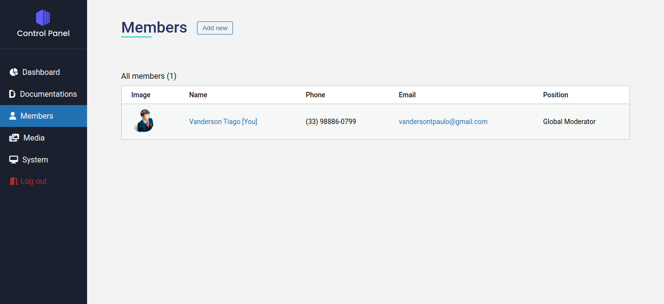Image resolution: width=664 pixels, height=304 pixels.
Task: Click the All members (1) label
Action: pos(149,76)
